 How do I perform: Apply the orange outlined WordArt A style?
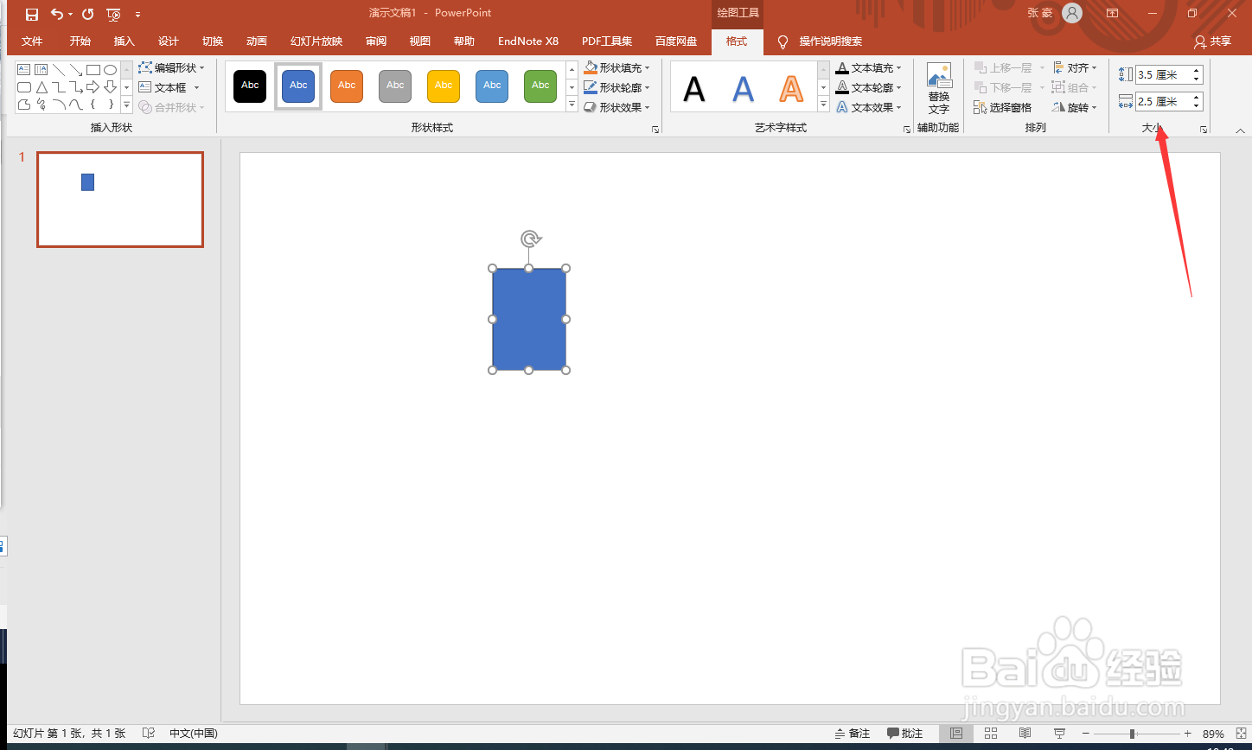791,89
